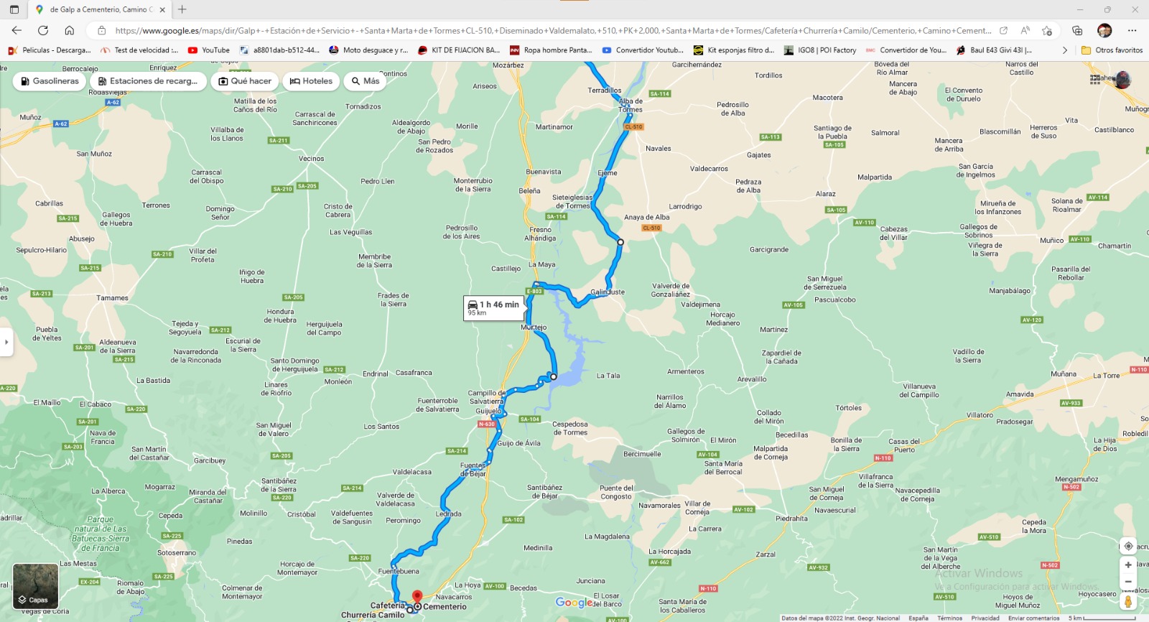Image resolution: width=1149 pixels, height=622 pixels.
Task: Switch map layers via Capas thumbnail
Action: tap(35, 586)
